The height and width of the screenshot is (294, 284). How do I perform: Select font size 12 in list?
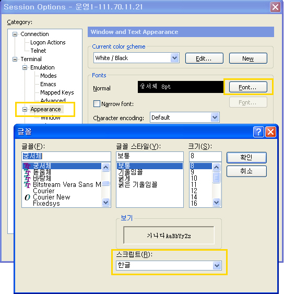click(x=194, y=191)
